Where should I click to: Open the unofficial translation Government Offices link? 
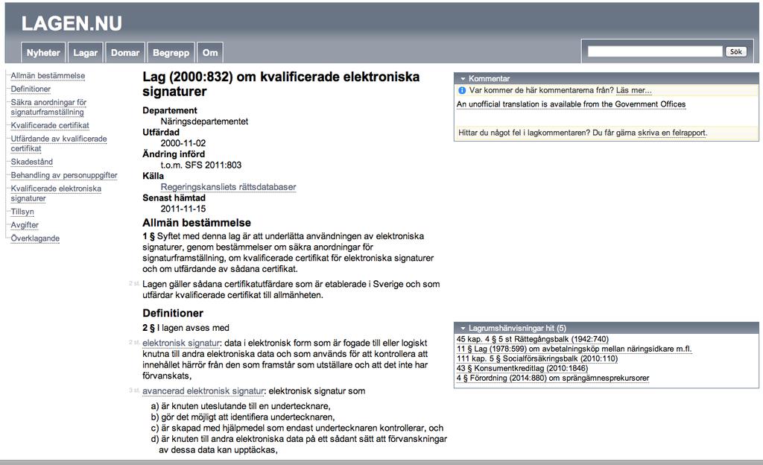(x=571, y=104)
